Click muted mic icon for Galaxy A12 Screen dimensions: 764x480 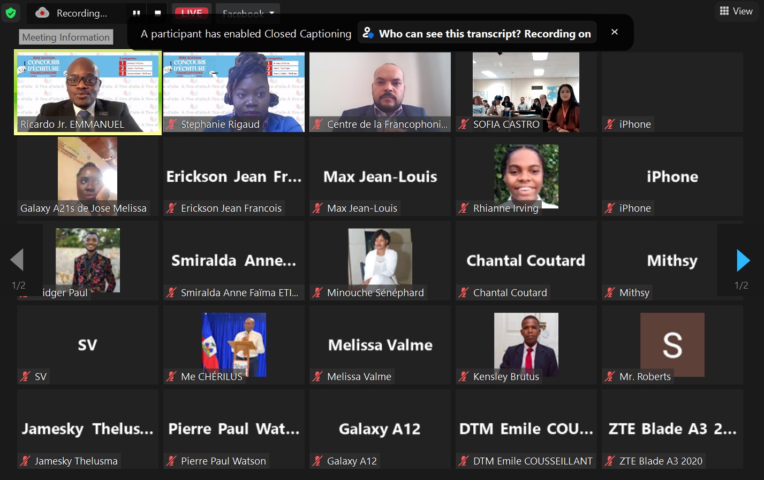click(317, 461)
